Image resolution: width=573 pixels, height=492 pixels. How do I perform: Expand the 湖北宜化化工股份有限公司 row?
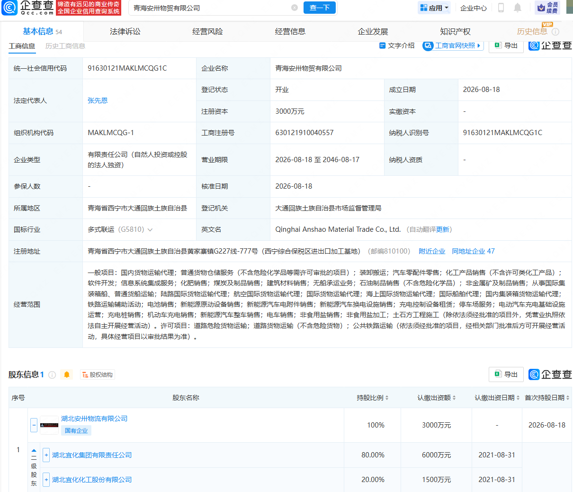coord(46,480)
